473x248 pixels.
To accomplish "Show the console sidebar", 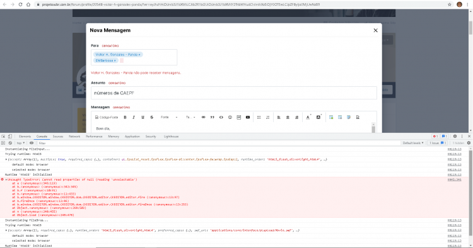I will 3,143.
